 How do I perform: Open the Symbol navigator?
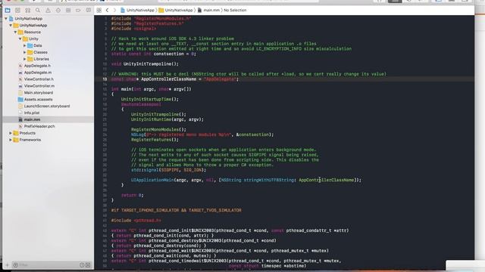28,10
